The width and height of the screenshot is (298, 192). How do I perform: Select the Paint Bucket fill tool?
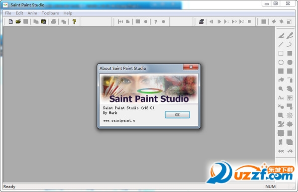(281, 80)
